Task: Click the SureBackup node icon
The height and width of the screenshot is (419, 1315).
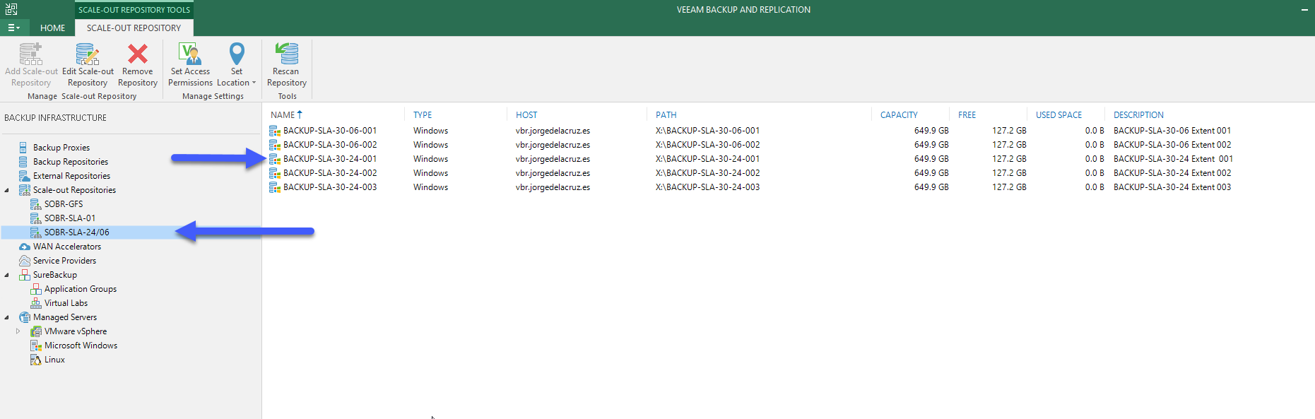Action: coord(24,275)
